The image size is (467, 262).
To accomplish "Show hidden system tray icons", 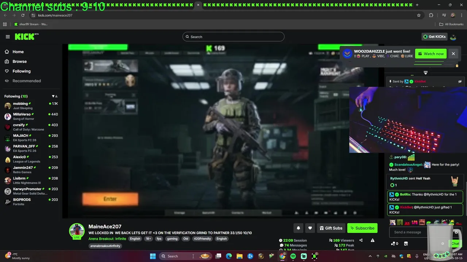I will coord(370,256).
